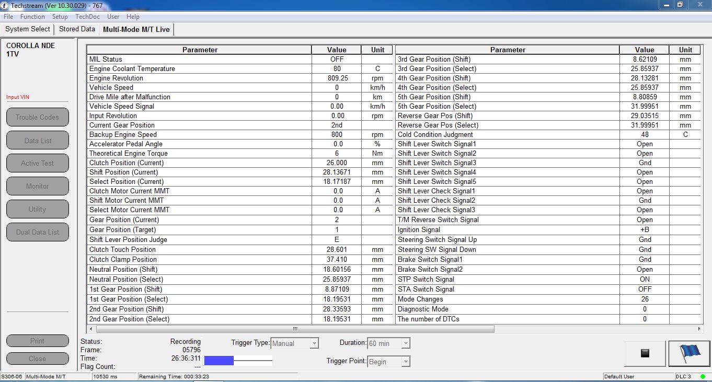Screen dimensions: 712x382
Task: Click the recording progress bar
Action: tap(238, 360)
